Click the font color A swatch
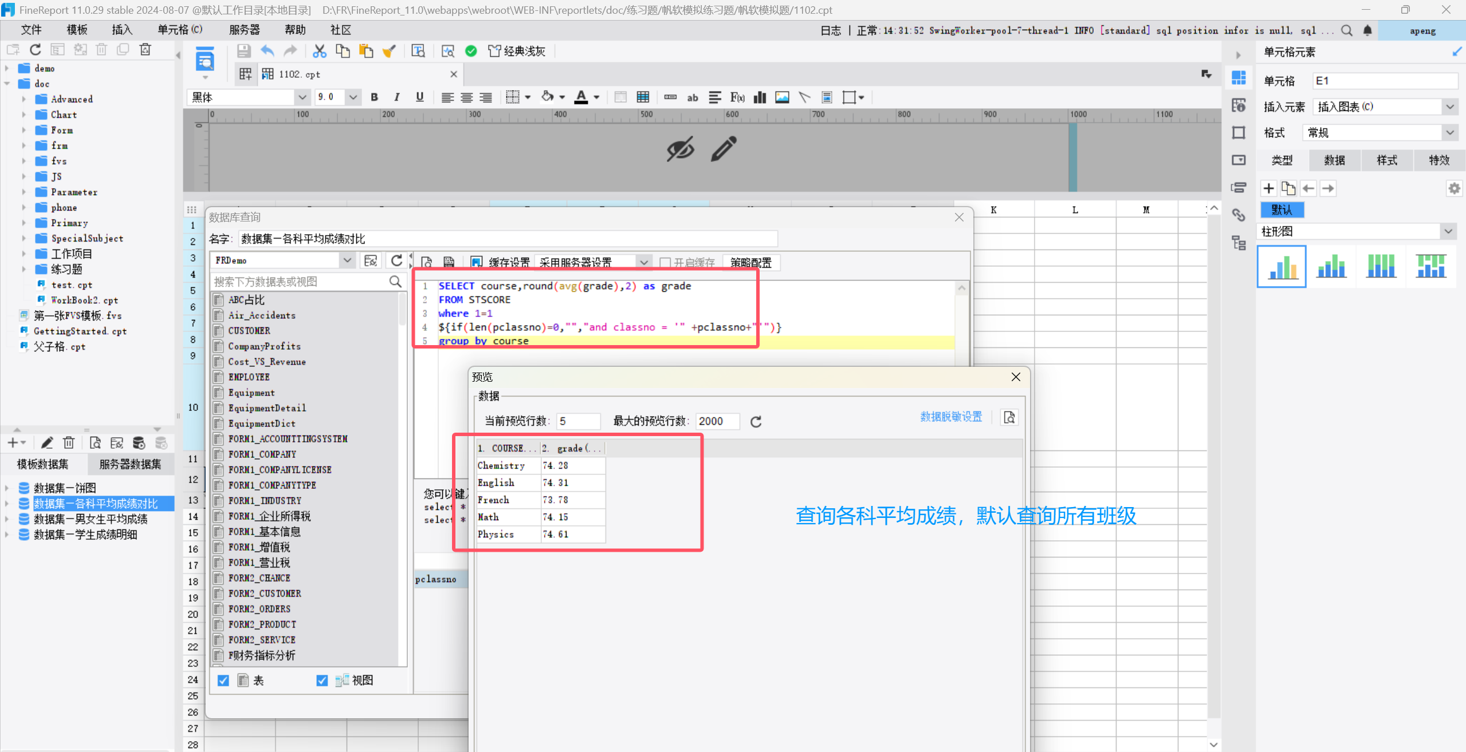 click(x=581, y=97)
